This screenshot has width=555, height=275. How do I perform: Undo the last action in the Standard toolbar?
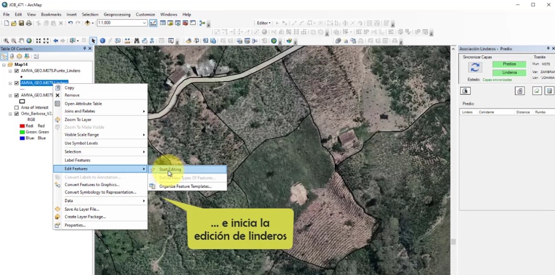[70, 23]
